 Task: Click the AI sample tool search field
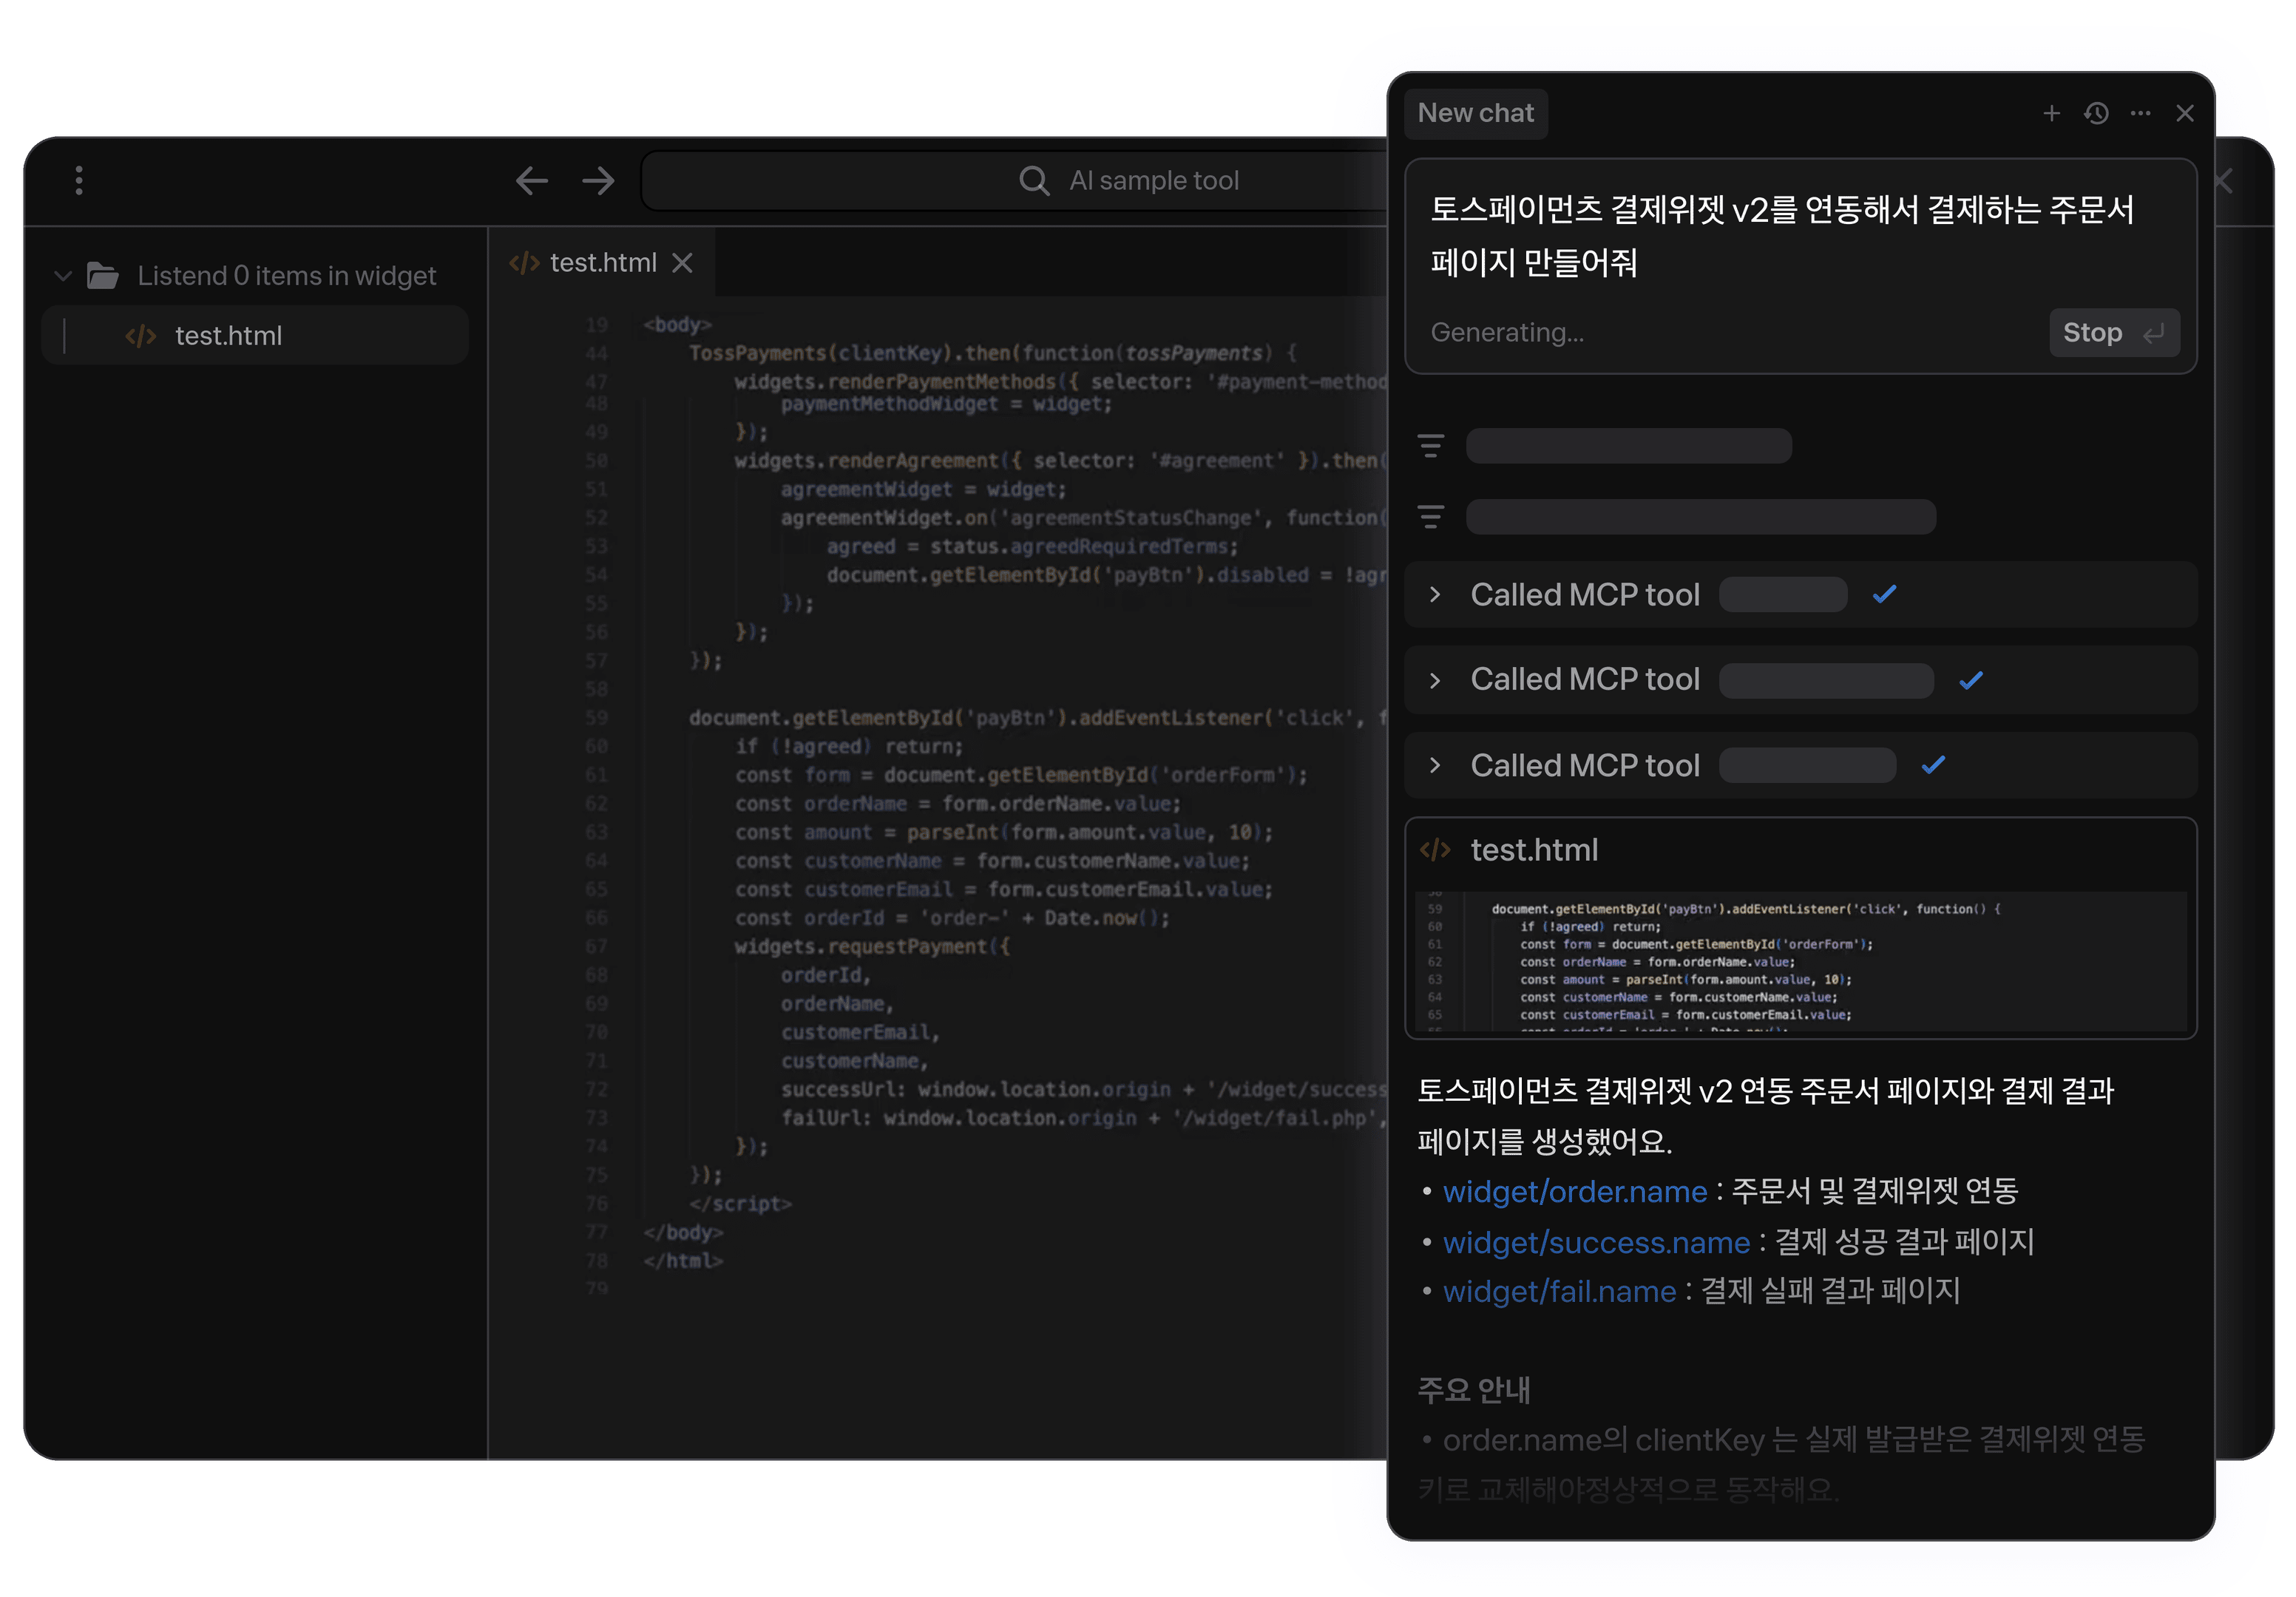coord(1155,180)
